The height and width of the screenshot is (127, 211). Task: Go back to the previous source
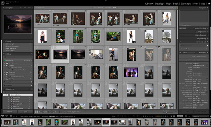point(14,116)
